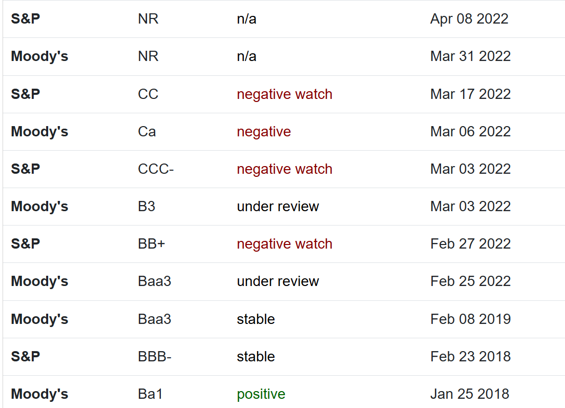
Task: Click the green positive outlook text
Action: point(261,394)
